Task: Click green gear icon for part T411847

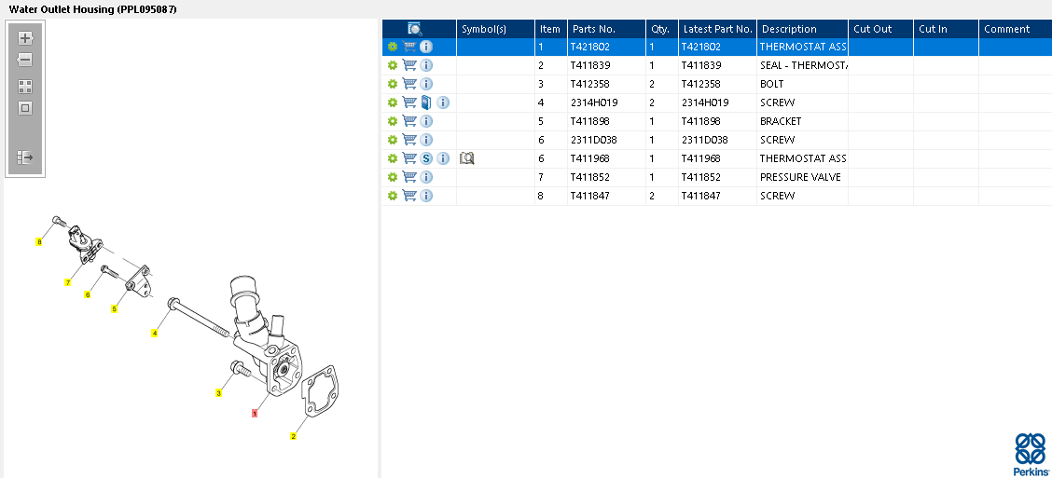Action: coord(393,196)
